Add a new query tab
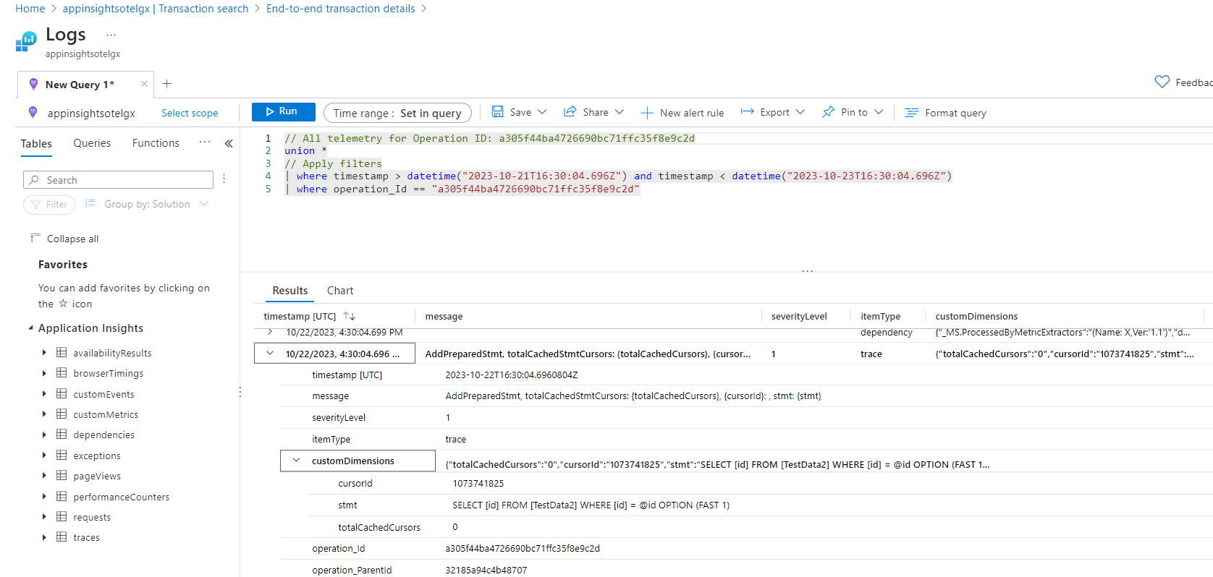Screen dimensions: 1213x577 [x=167, y=84]
